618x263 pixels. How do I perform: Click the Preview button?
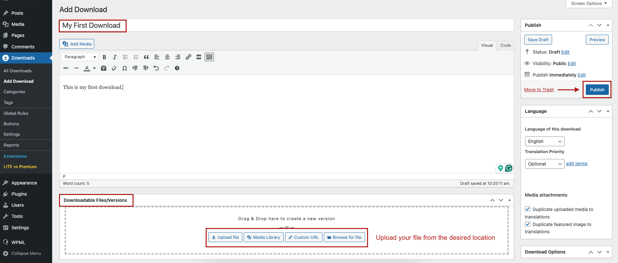[597, 40]
